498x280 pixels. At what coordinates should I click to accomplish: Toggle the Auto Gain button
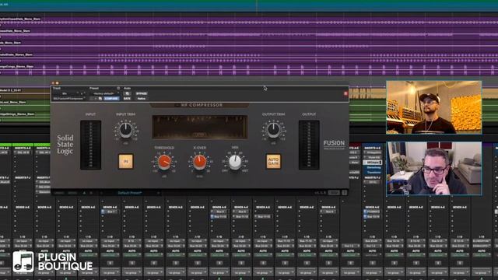coord(273,161)
